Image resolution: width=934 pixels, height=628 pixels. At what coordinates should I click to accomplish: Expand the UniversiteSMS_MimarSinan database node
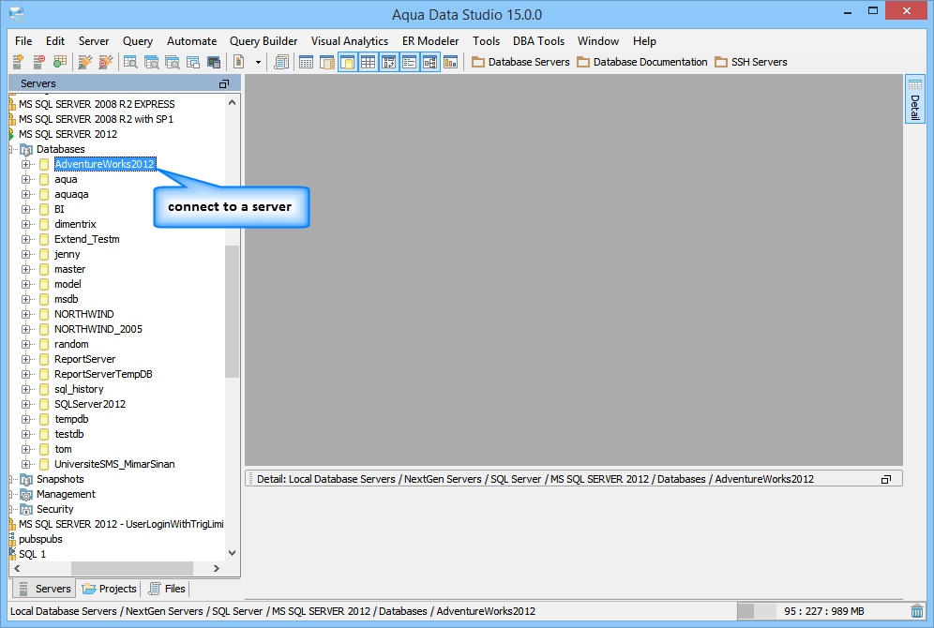click(x=25, y=464)
